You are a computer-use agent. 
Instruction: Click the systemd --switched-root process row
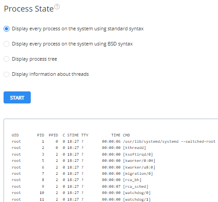[114, 141]
